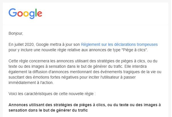
Task: Click the red first o in Google
Action: [x=19, y=14]
